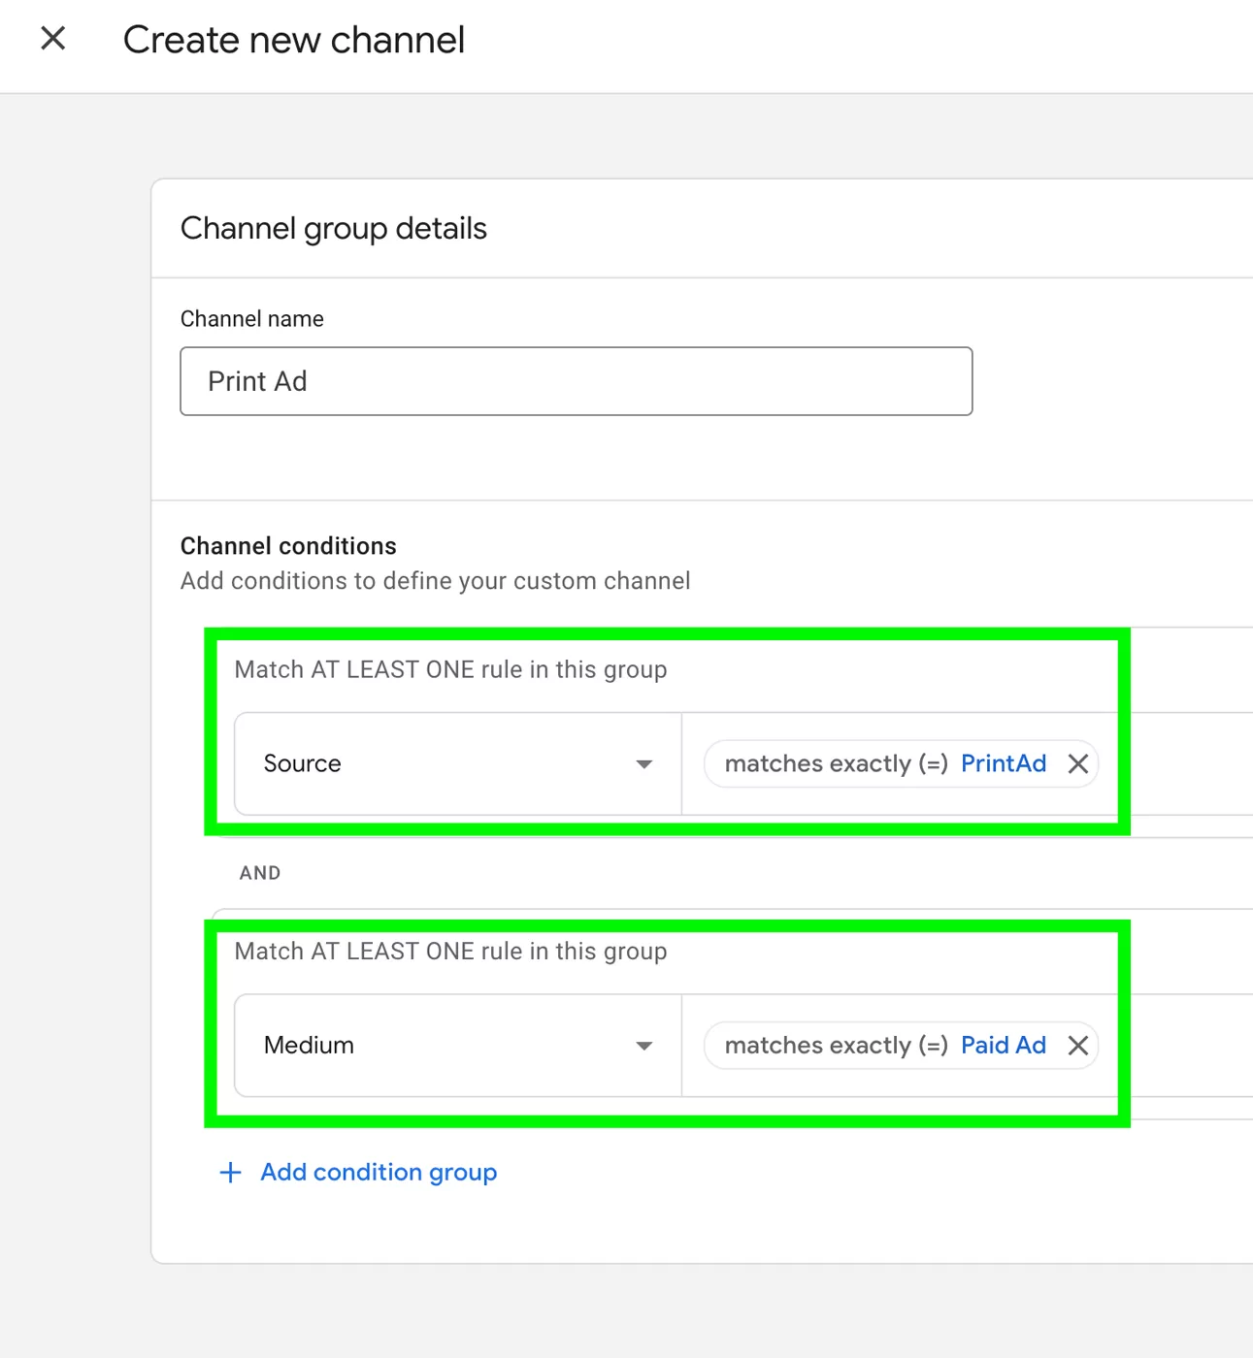Click the Channel name input field
1253x1358 pixels.
[576, 381]
